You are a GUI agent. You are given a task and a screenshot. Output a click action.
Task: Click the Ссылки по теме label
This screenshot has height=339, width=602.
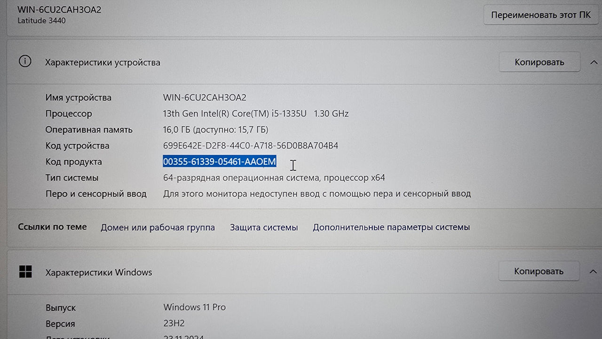click(52, 227)
